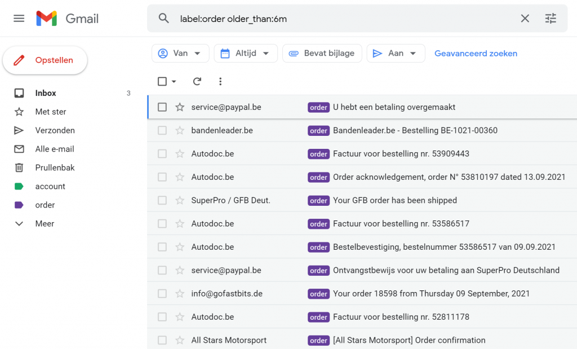Open the main menu hamburger icon
Image resolution: width=577 pixels, height=349 pixels.
pos(19,19)
